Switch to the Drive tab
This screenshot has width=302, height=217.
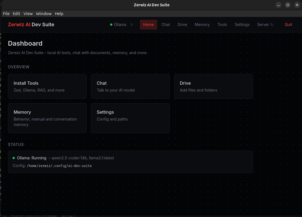[x=182, y=25]
